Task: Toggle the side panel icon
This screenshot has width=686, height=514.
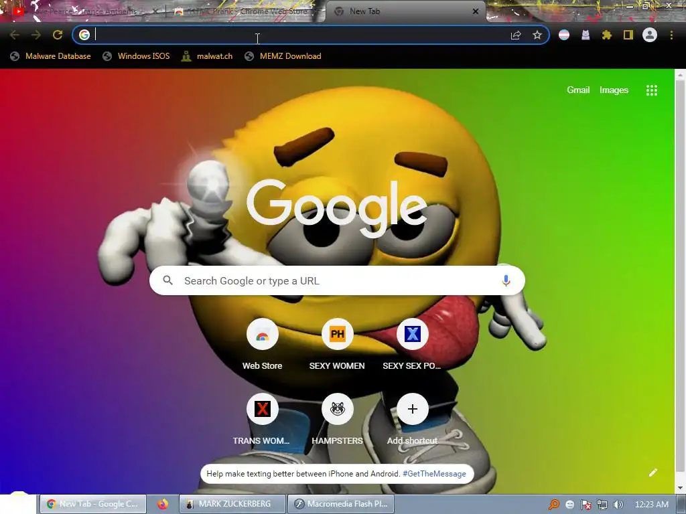Action: pos(628,35)
